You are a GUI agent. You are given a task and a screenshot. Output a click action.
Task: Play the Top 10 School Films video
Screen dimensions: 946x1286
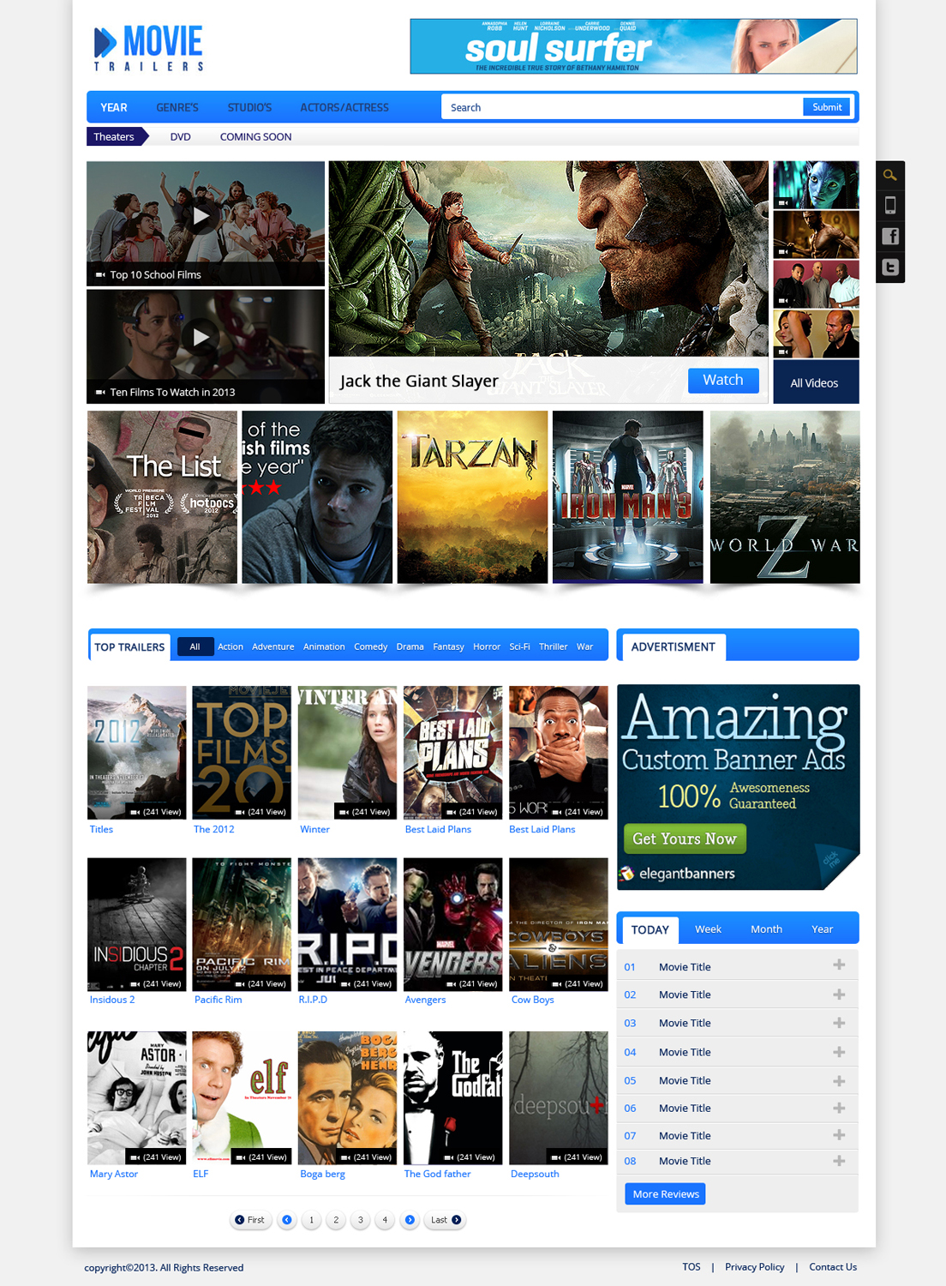tap(201, 216)
